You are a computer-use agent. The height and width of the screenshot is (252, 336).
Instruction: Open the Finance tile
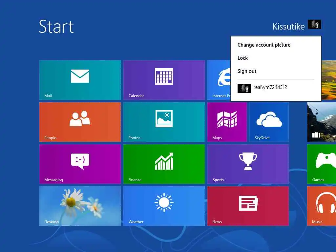164,164
